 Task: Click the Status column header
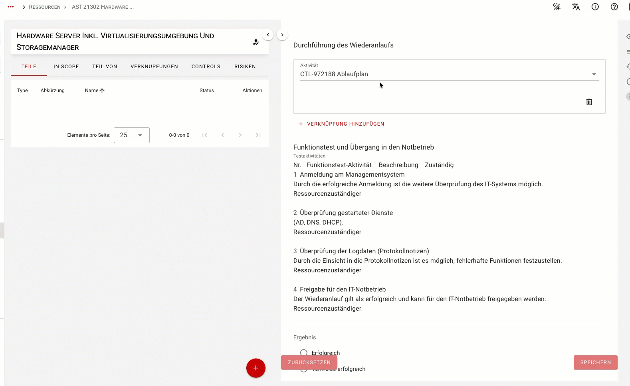(x=207, y=91)
